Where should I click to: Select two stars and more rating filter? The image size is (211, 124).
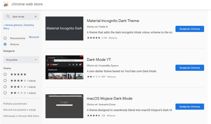tap(5, 93)
